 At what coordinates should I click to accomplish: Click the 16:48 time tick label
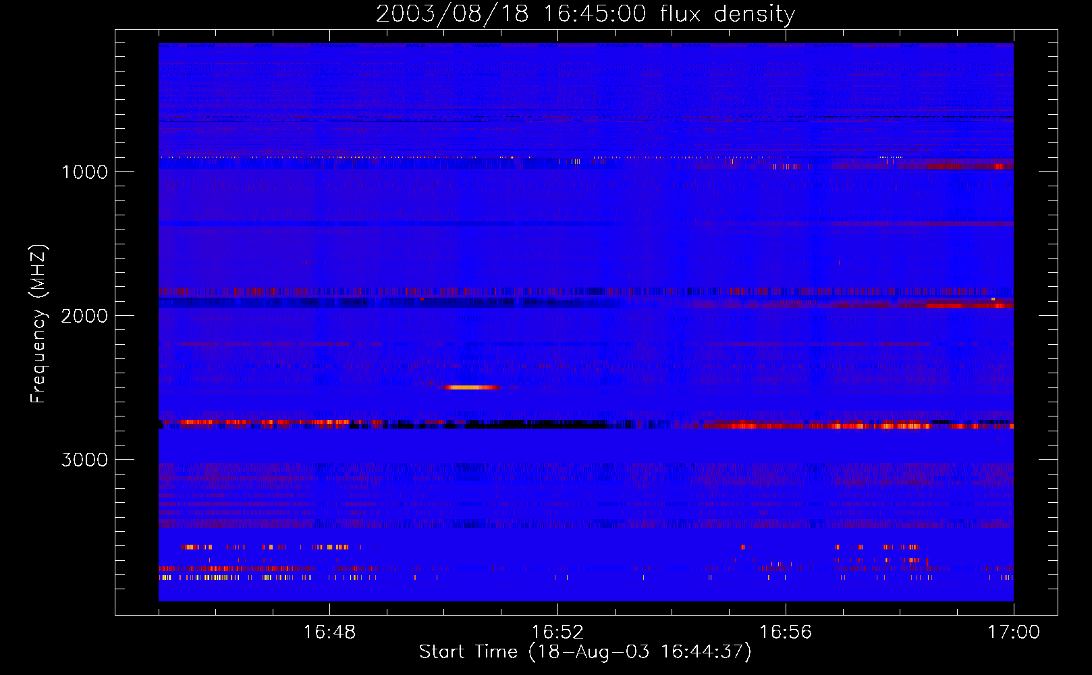(x=329, y=632)
